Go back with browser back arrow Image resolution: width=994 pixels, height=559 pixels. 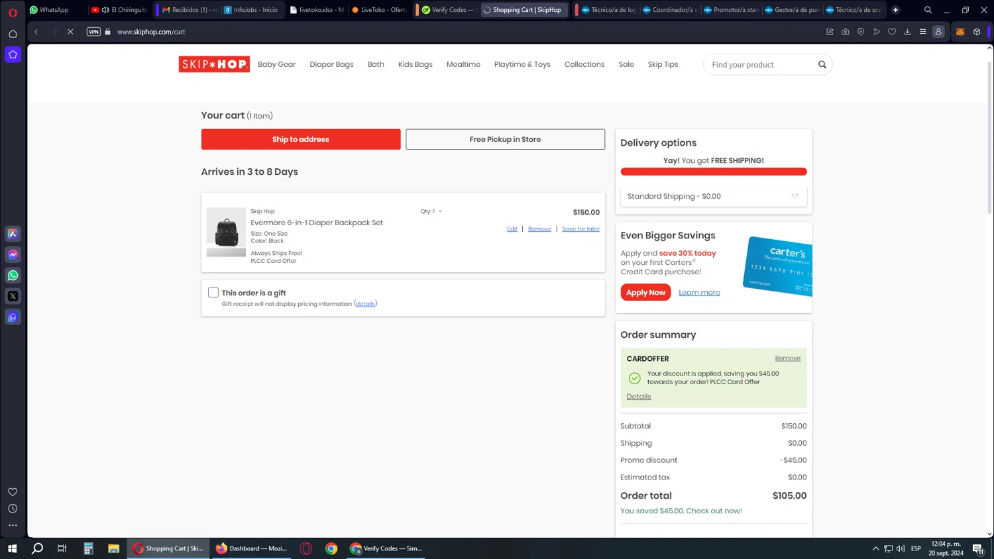pos(36,32)
